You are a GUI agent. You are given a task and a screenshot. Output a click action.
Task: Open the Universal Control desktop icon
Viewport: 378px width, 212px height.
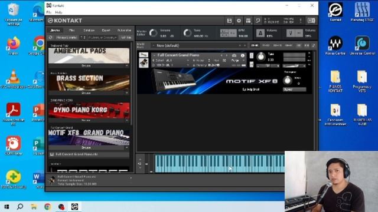[362, 46]
